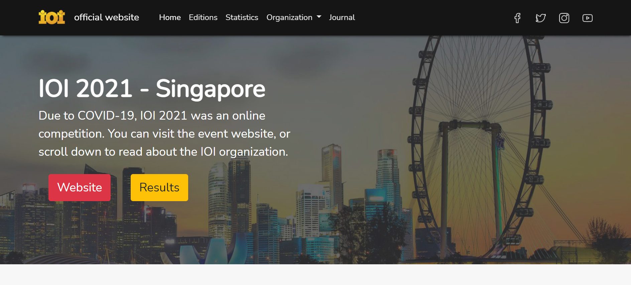Click the "official website" brand text

click(106, 17)
